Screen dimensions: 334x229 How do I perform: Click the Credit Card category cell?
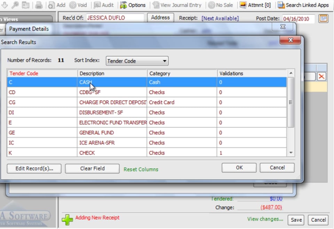(182, 102)
